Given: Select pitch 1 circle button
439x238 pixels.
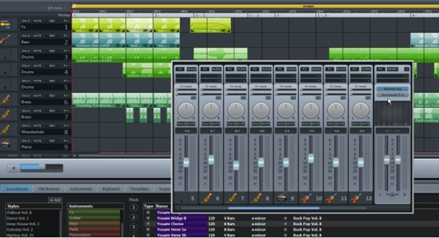Looking at the screenshot, I should (133, 208).
